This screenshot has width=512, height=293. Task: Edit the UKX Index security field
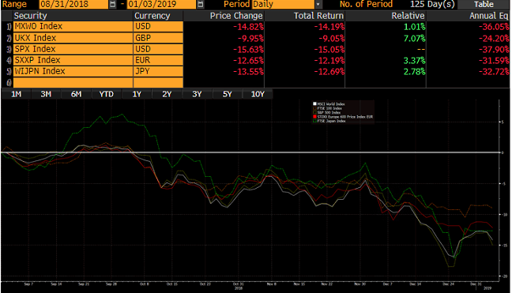pyautogui.click(x=73, y=38)
